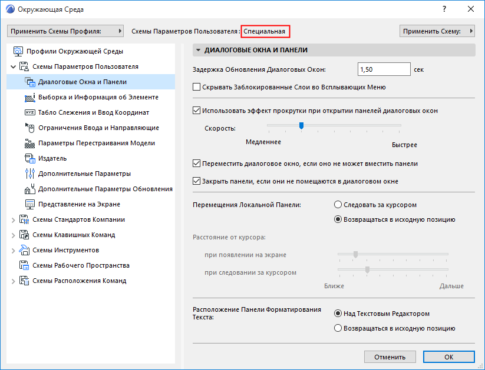This screenshot has width=485, height=370.
Task: Click the Дополнительные Параметры sliders icon
Action: [x=29, y=174]
